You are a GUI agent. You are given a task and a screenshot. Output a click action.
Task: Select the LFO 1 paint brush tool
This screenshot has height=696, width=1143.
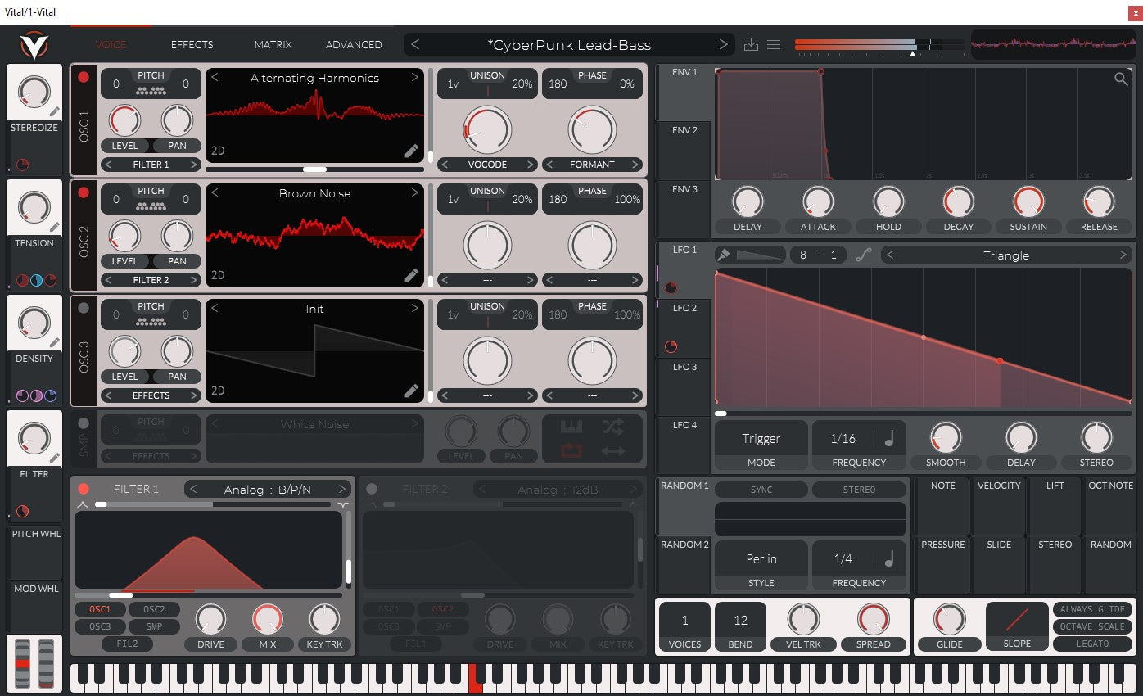[x=724, y=255]
